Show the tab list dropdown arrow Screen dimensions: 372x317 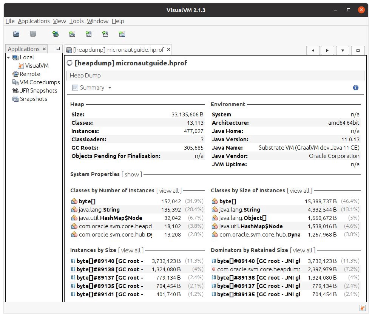(343, 50)
